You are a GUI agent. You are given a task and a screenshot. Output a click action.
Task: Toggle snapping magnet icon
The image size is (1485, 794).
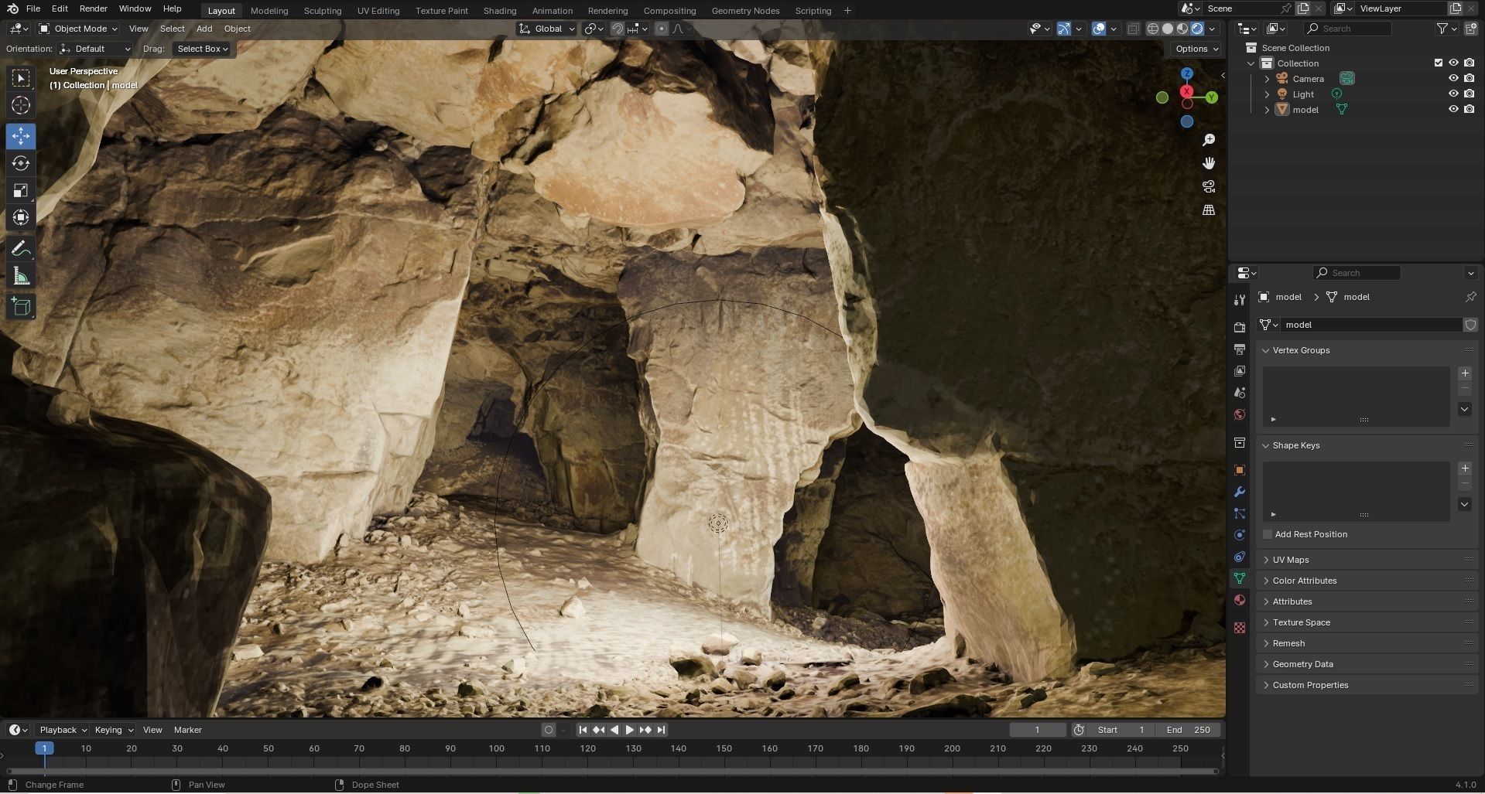[x=618, y=29]
